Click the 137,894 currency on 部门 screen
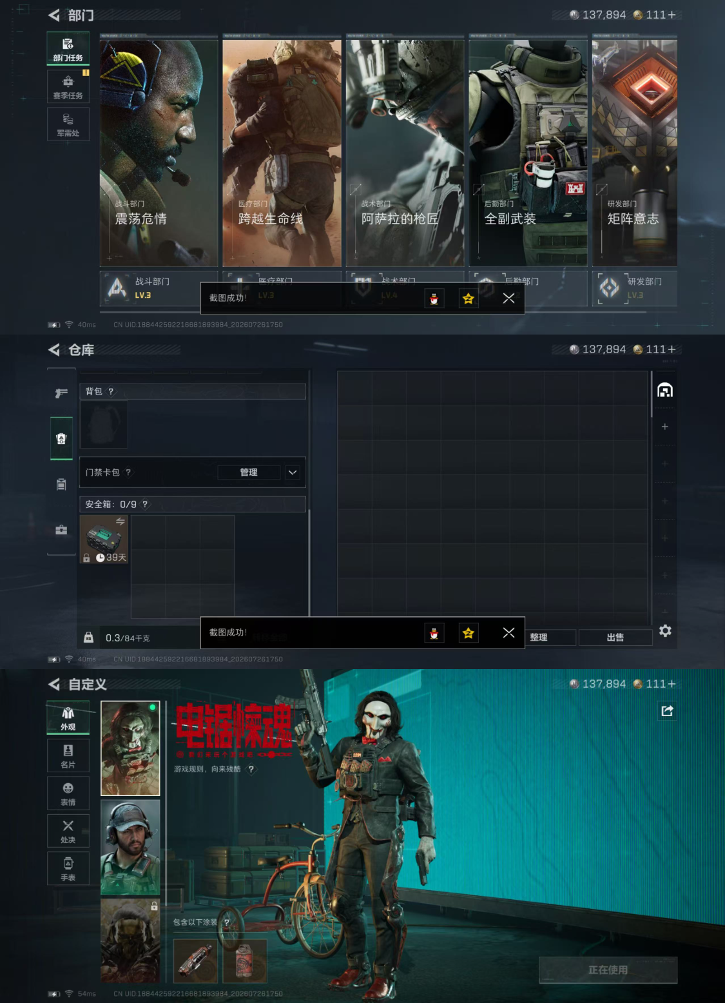 (597, 15)
